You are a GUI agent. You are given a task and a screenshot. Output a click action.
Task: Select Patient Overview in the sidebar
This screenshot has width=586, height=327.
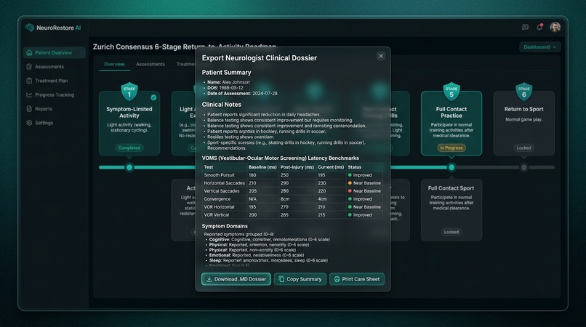click(x=55, y=53)
